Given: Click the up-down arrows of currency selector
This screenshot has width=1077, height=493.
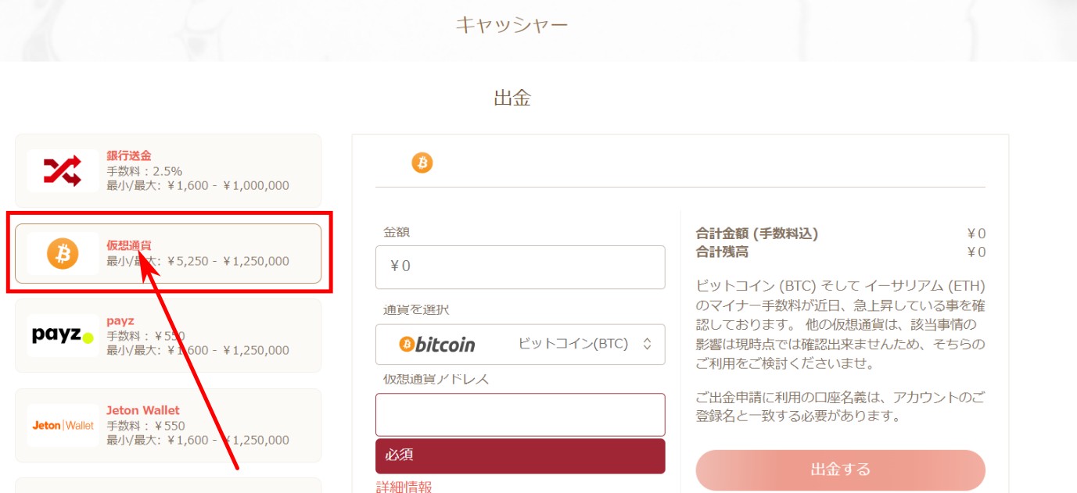Looking at the screenshot, I should coord(647,345).
